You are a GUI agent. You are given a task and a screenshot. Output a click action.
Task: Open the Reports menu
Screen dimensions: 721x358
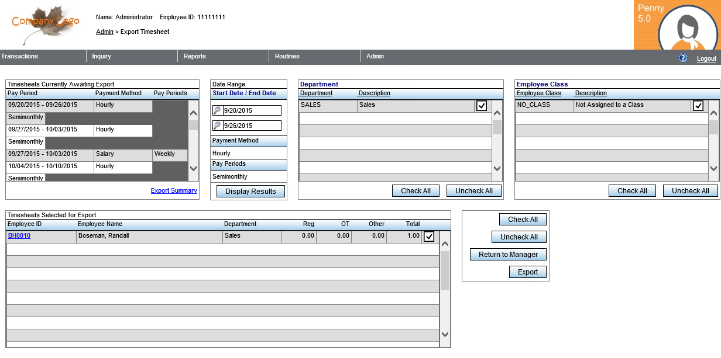[x=195, y=57]
